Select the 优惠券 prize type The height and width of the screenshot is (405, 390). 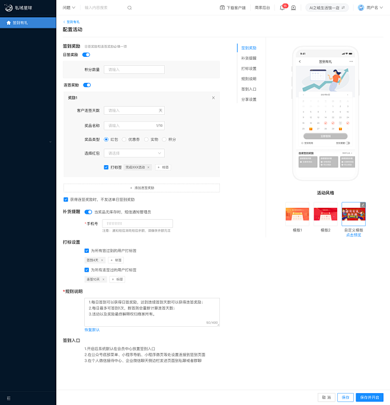click(124, 140)
